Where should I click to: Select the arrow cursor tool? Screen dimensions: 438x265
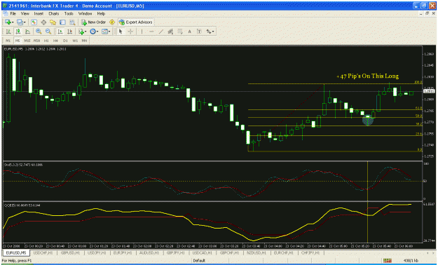[x=121, y=32]
